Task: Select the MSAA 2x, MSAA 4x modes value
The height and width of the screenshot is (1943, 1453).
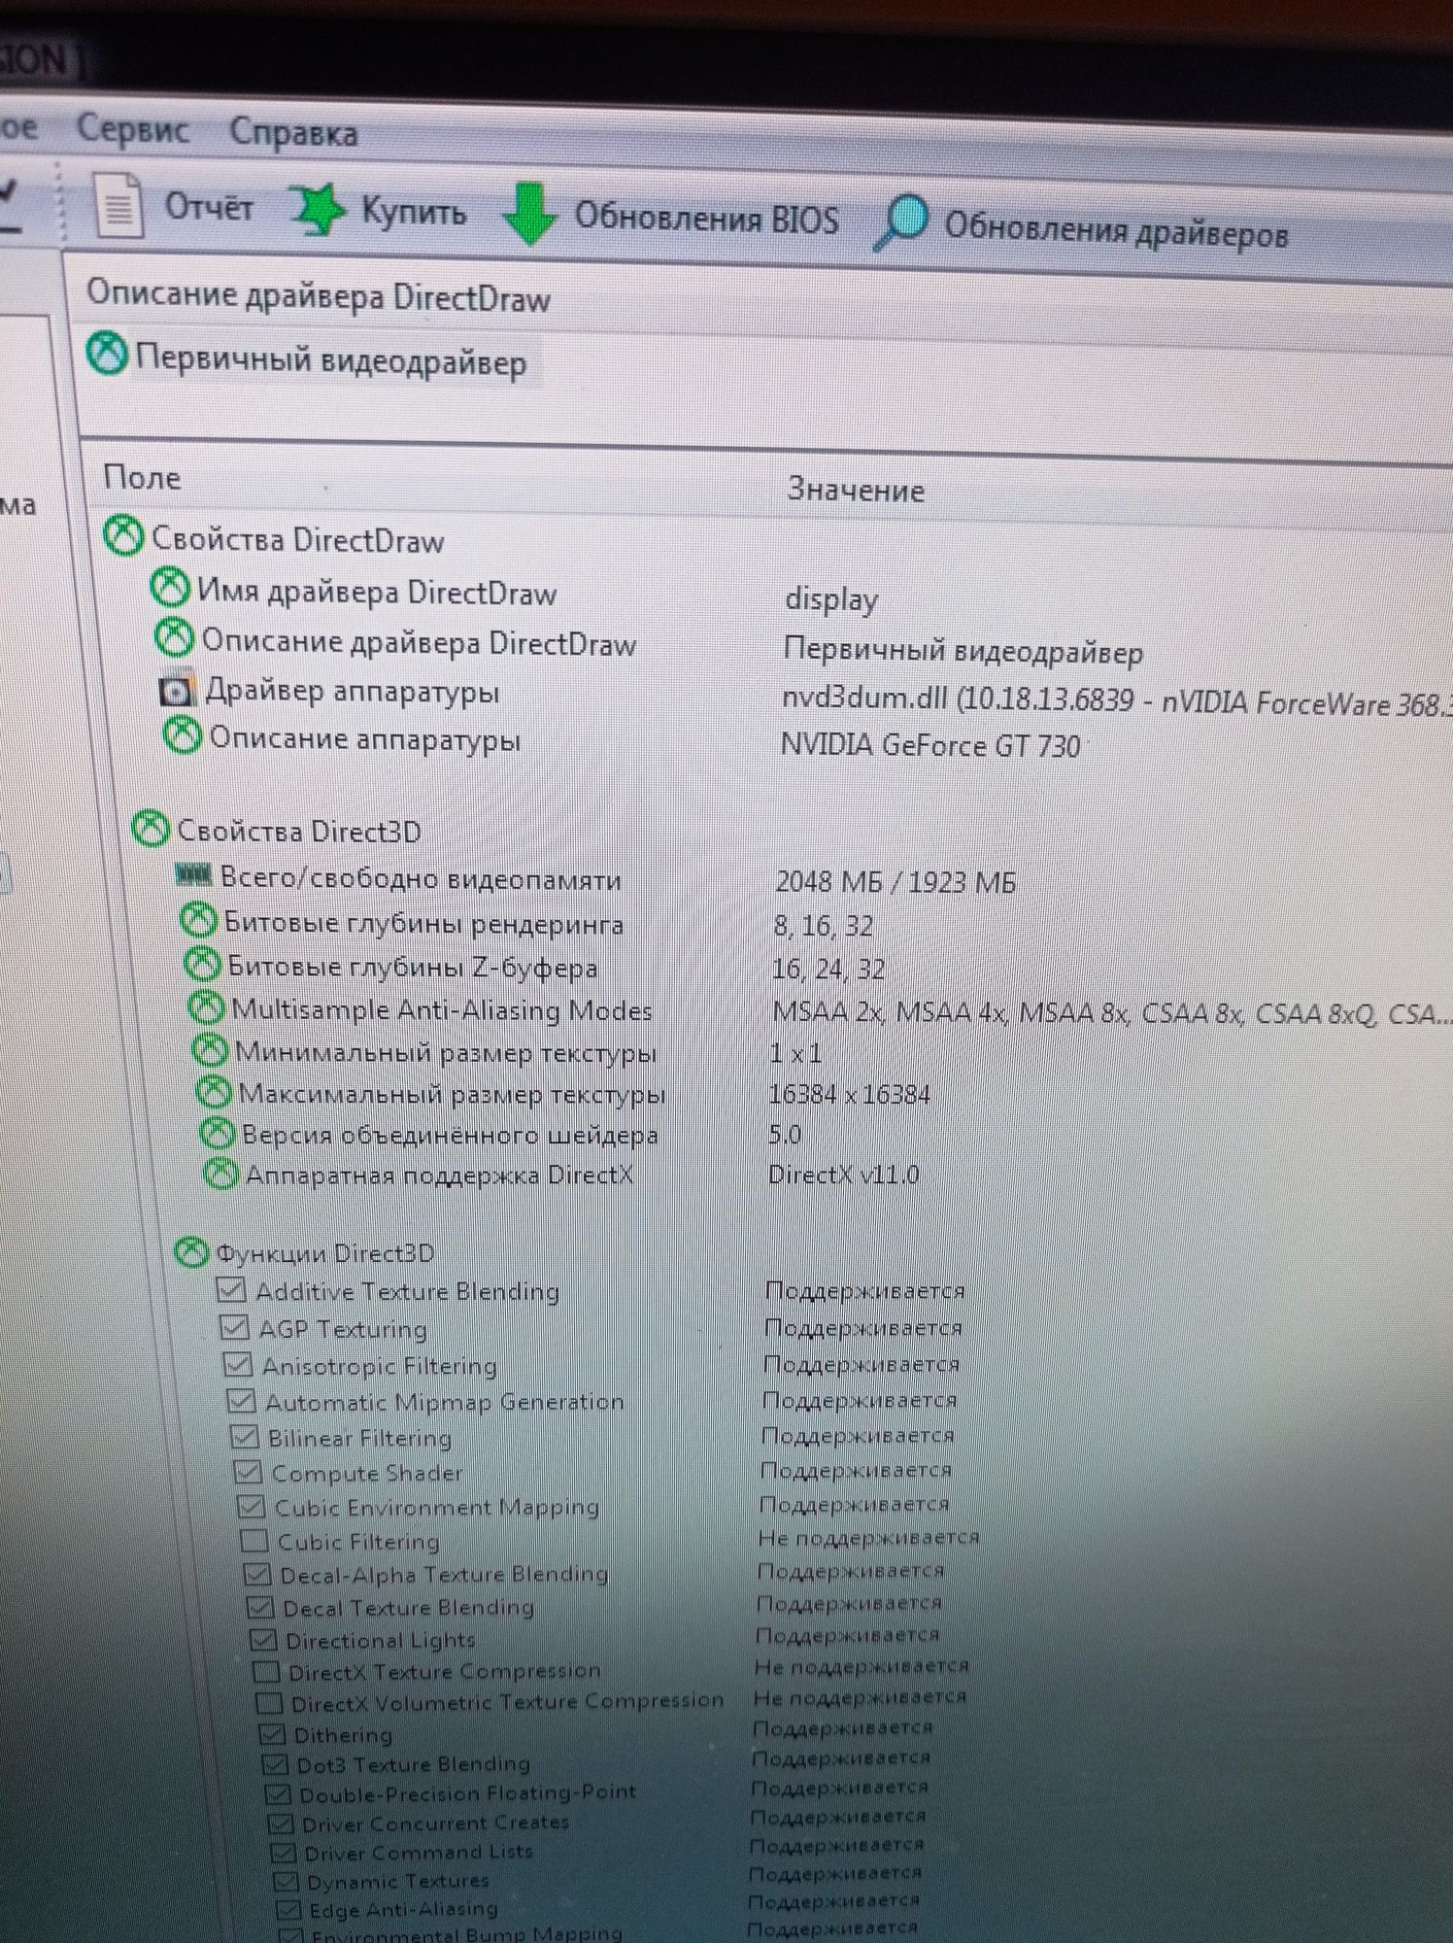Action: [1111, 1014]
